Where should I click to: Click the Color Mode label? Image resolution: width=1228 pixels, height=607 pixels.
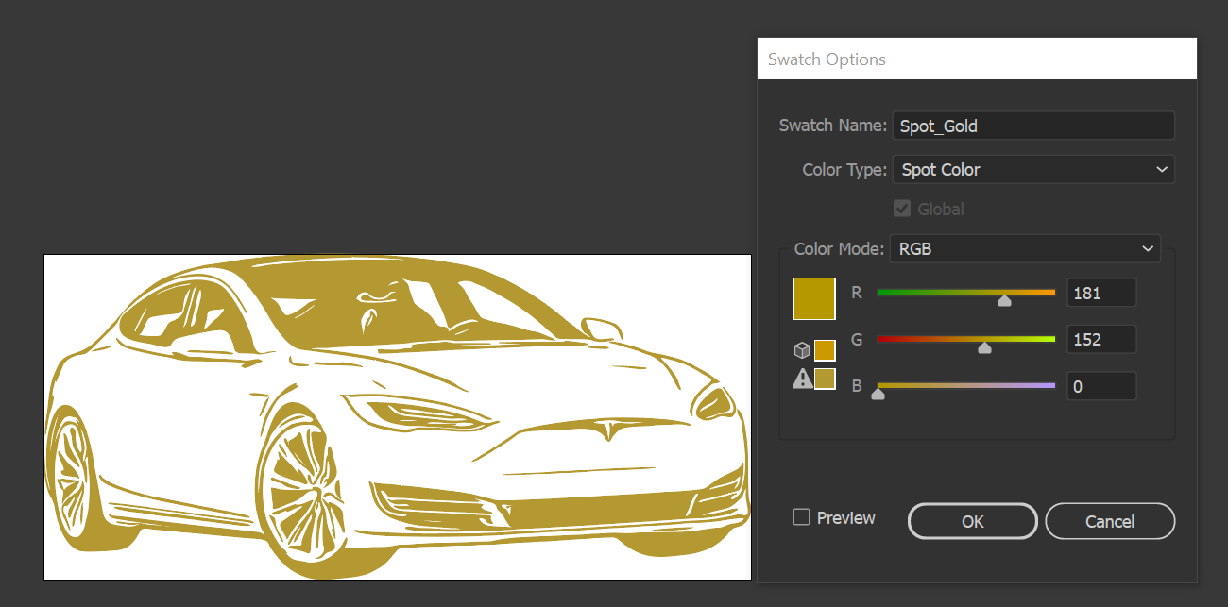click(x=839, y=249)
